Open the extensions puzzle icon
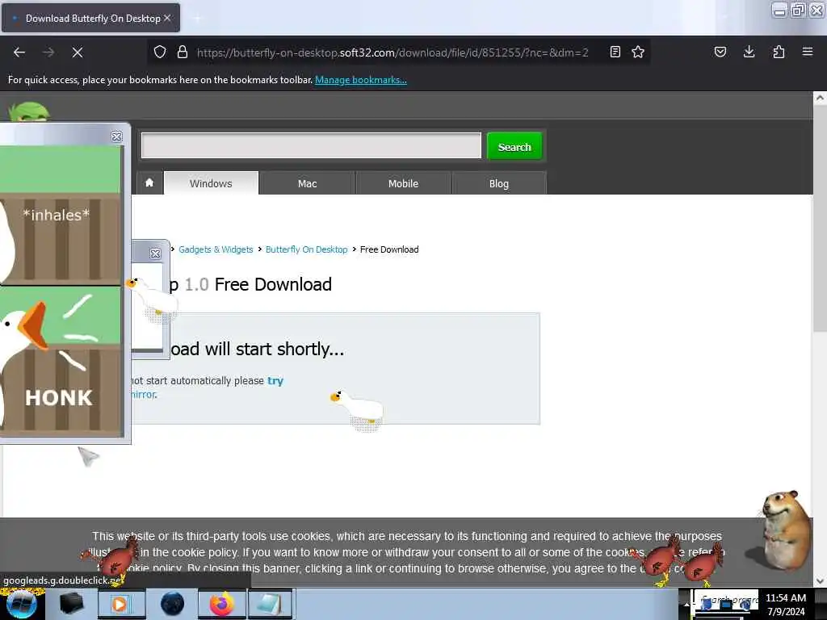This screenshot has height=620, width=827. point(779,52)
